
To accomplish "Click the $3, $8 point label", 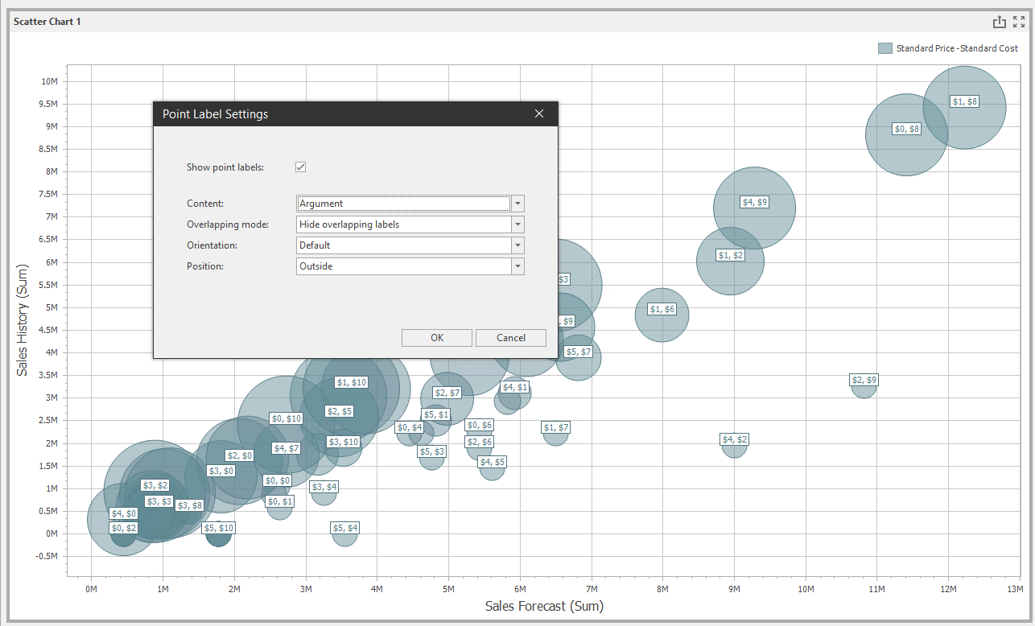I will pos(190,505).
